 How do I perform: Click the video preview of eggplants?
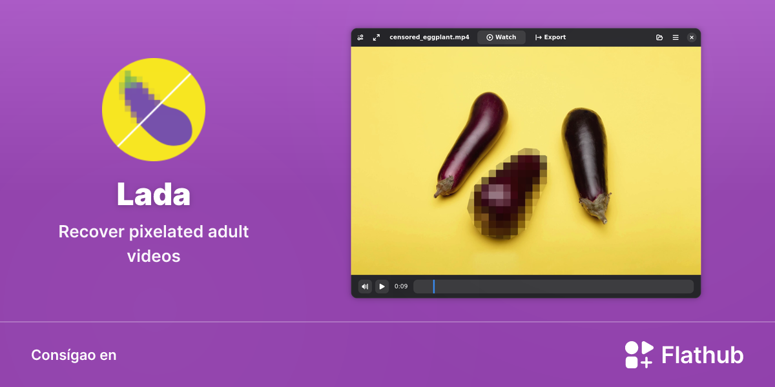pyautogui.click(x=526, y=161)
